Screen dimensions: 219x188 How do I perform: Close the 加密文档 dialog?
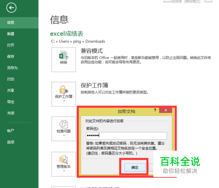(166, 110)
